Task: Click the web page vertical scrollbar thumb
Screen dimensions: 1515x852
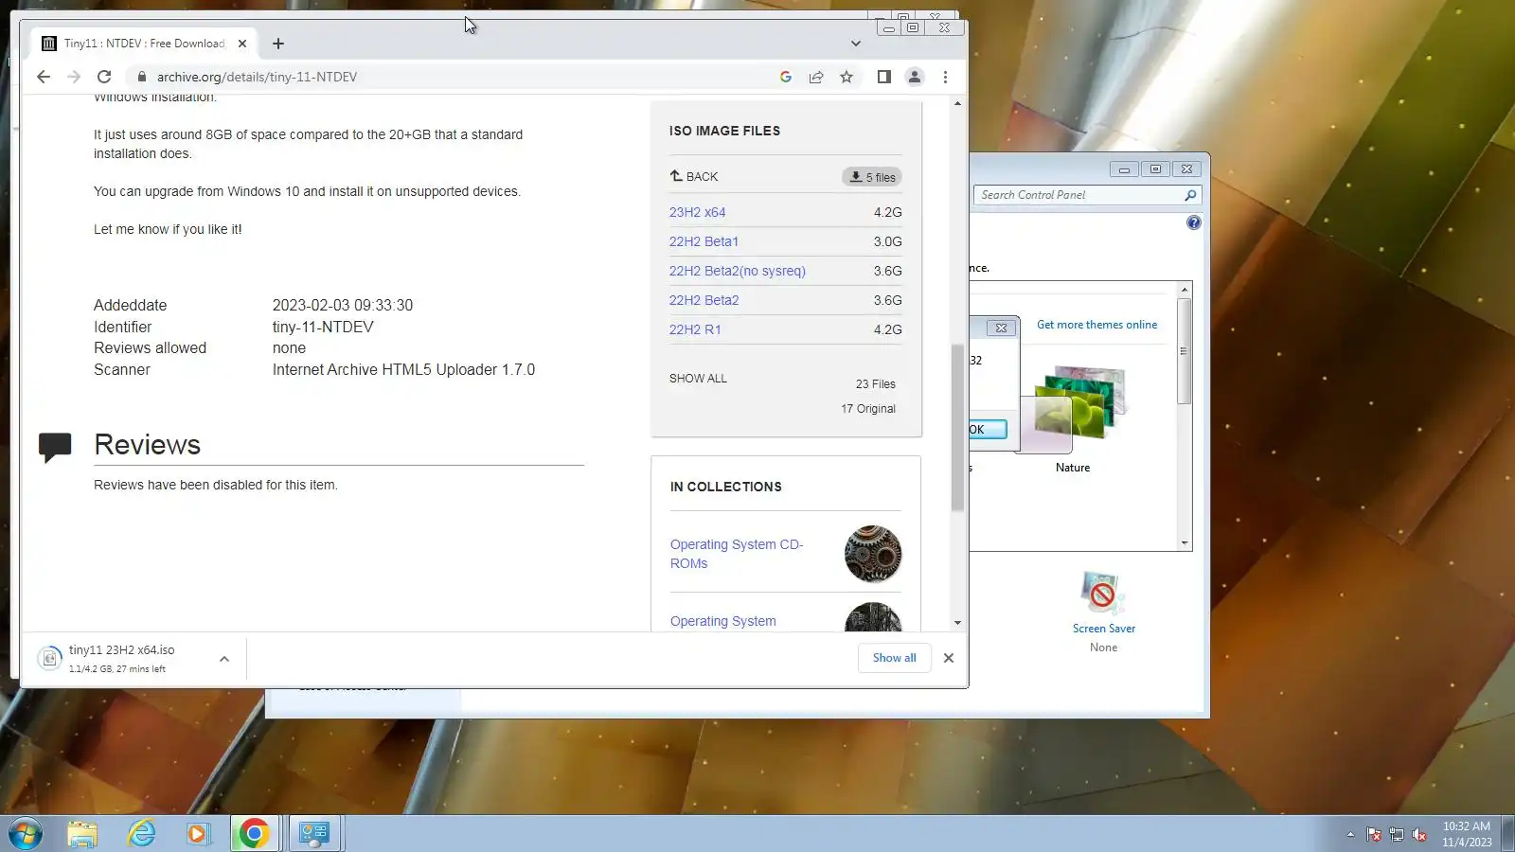Action: click(957, 426)
